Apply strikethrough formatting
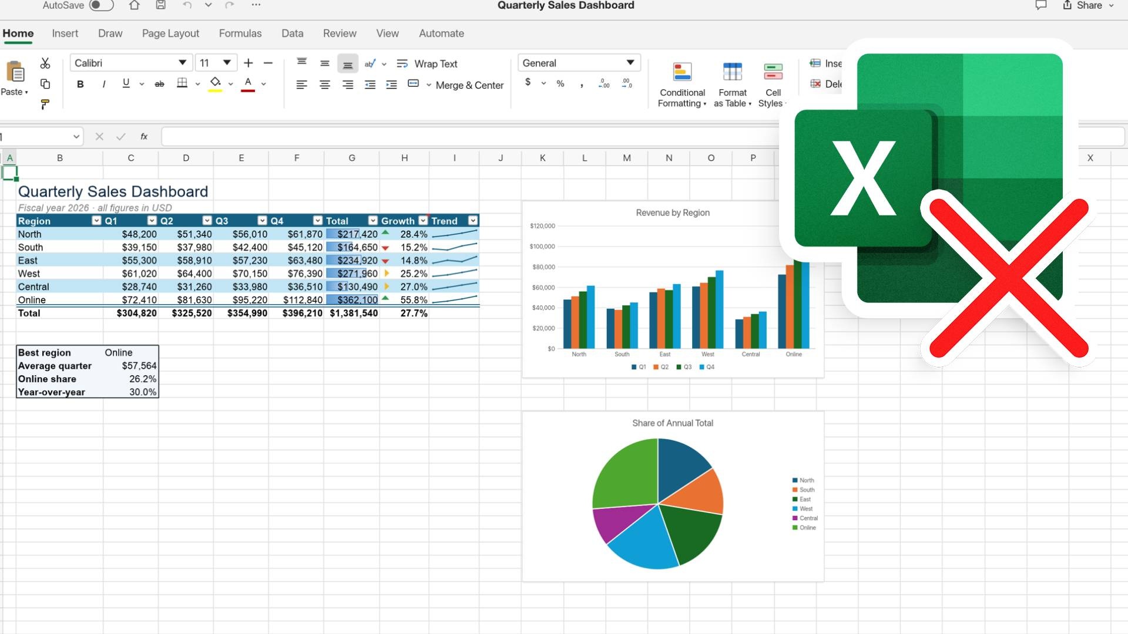 [x=159, y=84]
